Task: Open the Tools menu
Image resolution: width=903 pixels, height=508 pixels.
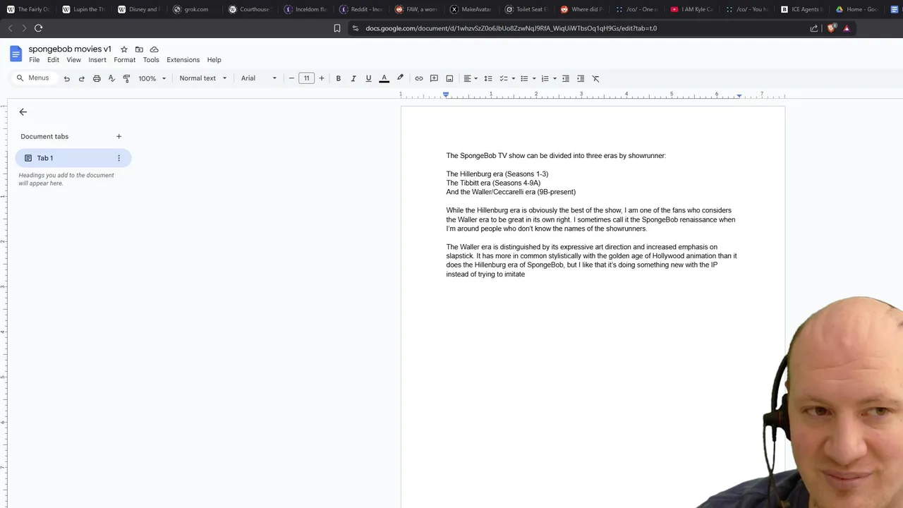Action: (x=151, y=60)
